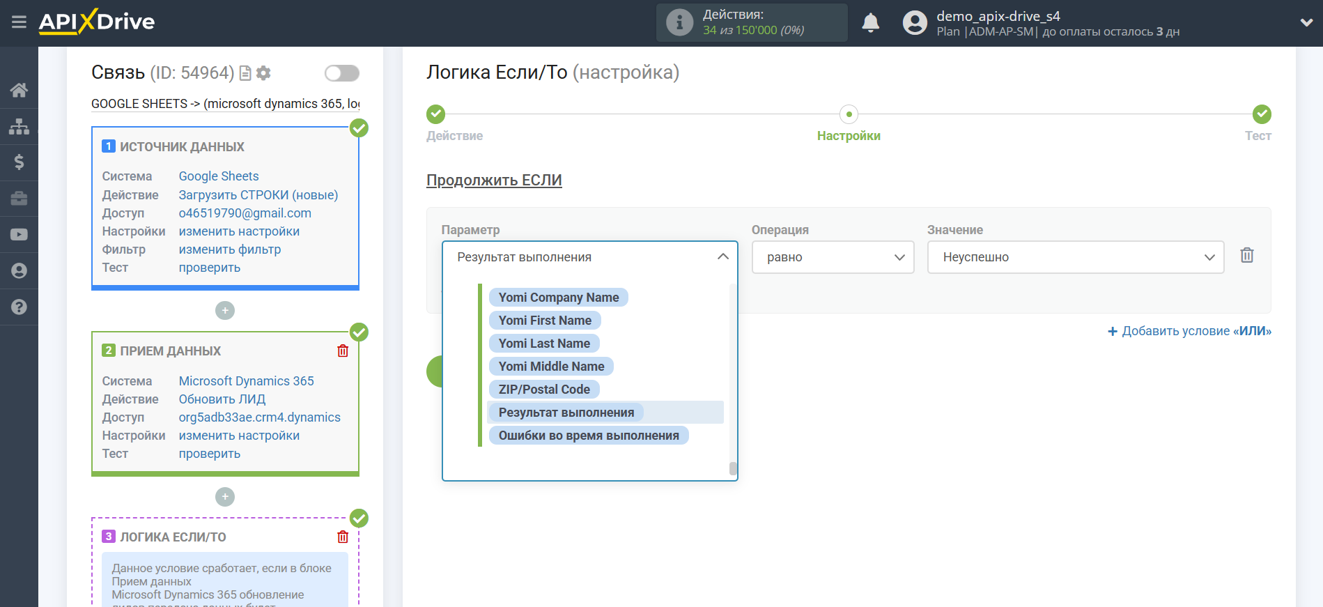The height and width of the screenshot is (607, 1323).
Task: Click the parameter list scrollbar thumb
Action: pyautogui.click(x=733, y=468)
